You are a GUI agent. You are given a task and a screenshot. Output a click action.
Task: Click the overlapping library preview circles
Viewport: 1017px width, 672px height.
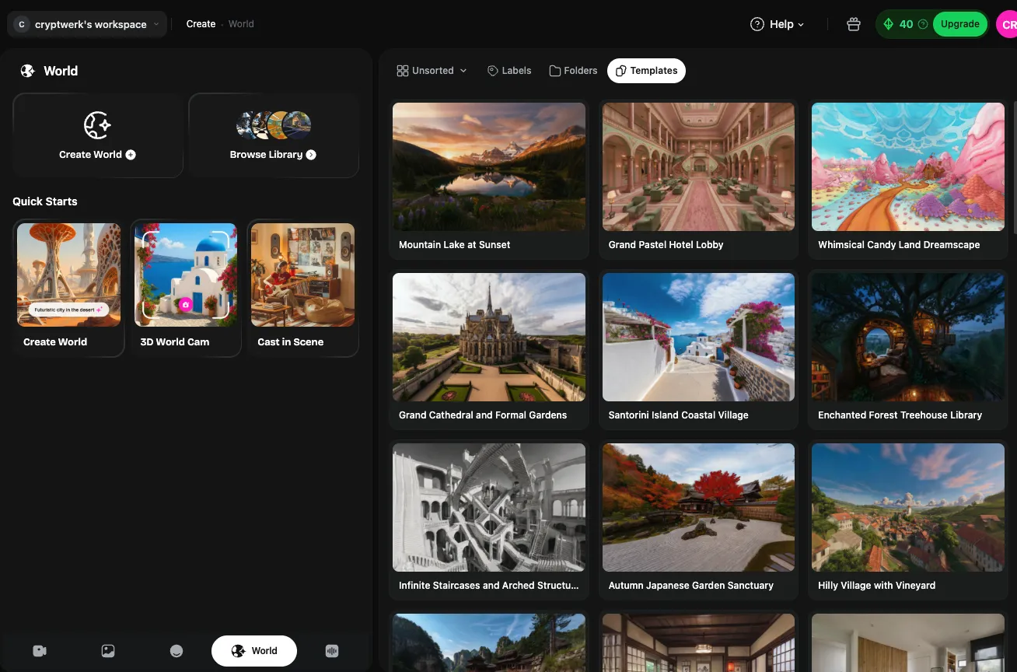[274, 124]
